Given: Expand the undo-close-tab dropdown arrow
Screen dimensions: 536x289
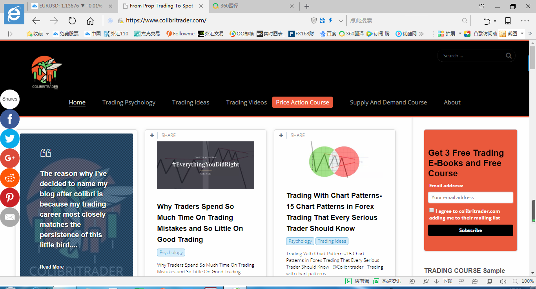Looking at the screenshot, I should (495, 21).
